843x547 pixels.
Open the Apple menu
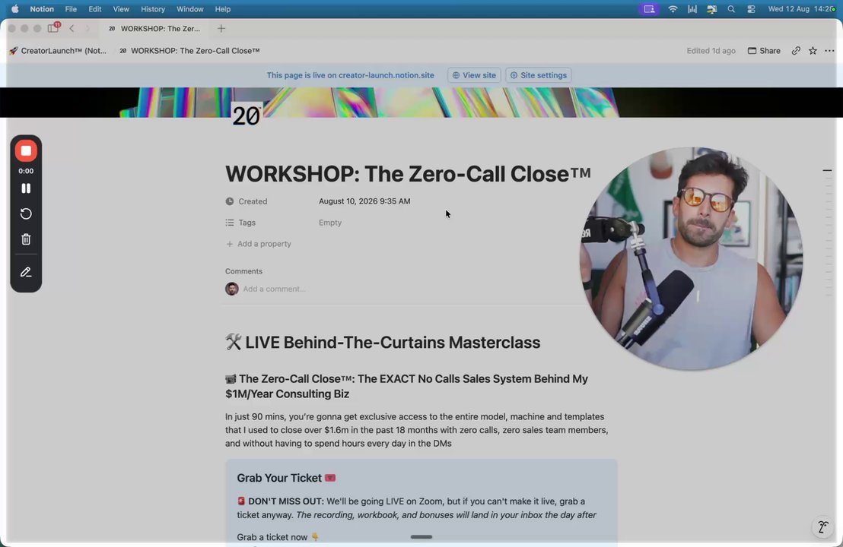[15, 9]
